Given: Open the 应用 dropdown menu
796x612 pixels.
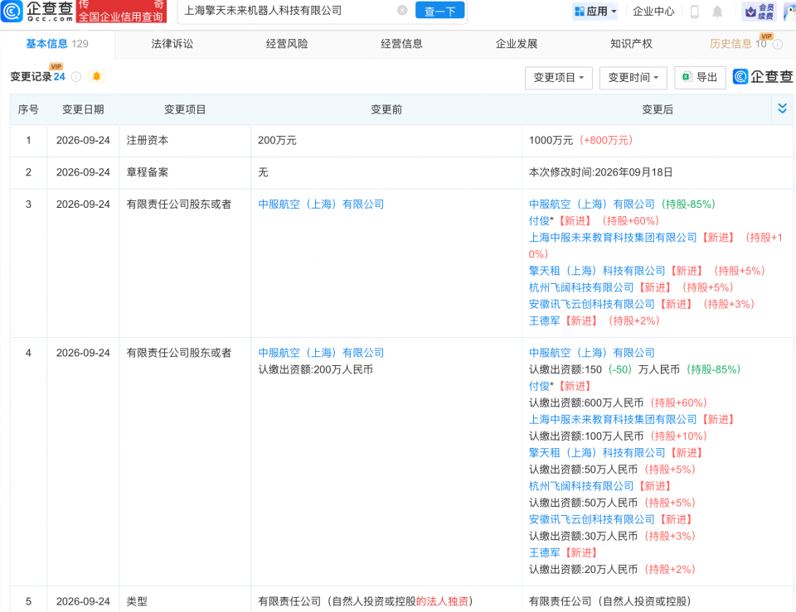Looking at the screenshot, I should (x=595, y=11).
